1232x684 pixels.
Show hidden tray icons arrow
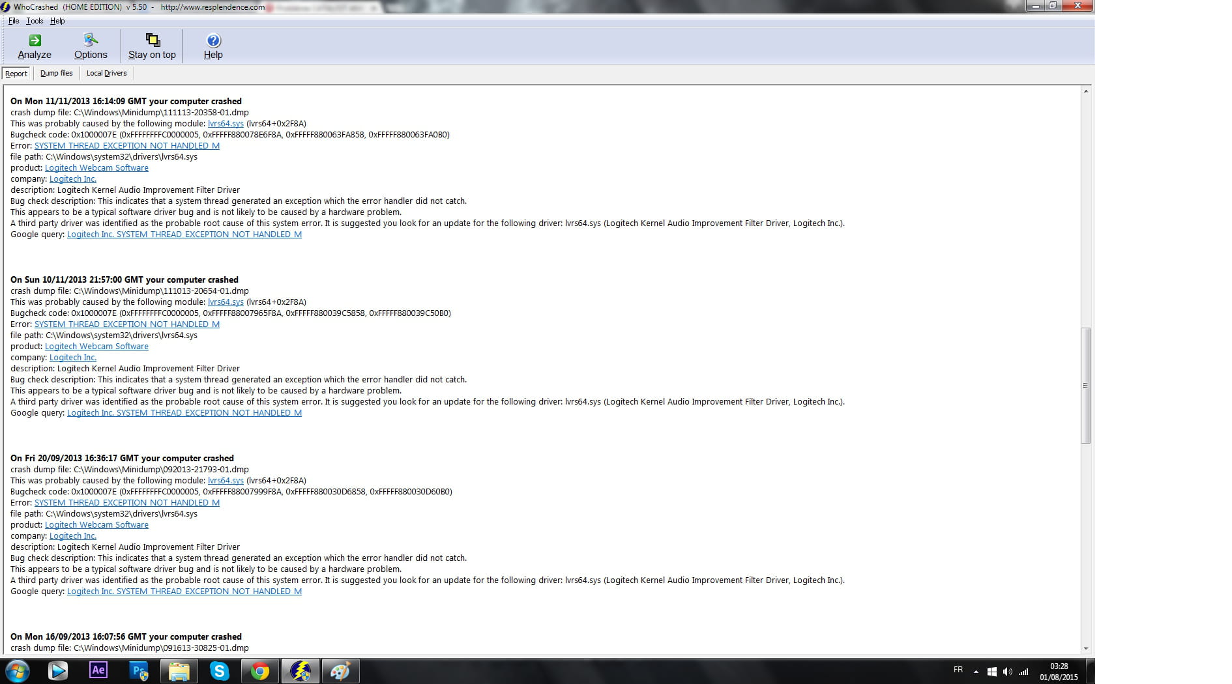click(x=976, y=672)
